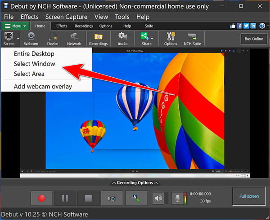Viewport: 270px width, 220px height.
Task: Expand the Screen source dropdown arrow
Action: pyautogui.click(x=18, y=39)
